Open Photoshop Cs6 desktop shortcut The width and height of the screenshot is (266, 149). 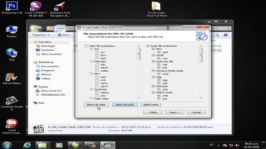12,7
